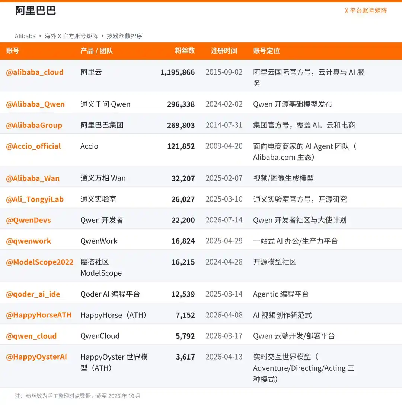Select the @qoder_ai_ide account handle

(x=33, y=294)
